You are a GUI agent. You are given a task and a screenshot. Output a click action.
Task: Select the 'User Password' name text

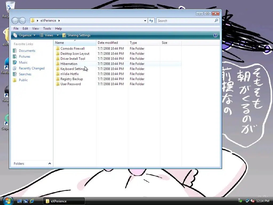(70, 84)
